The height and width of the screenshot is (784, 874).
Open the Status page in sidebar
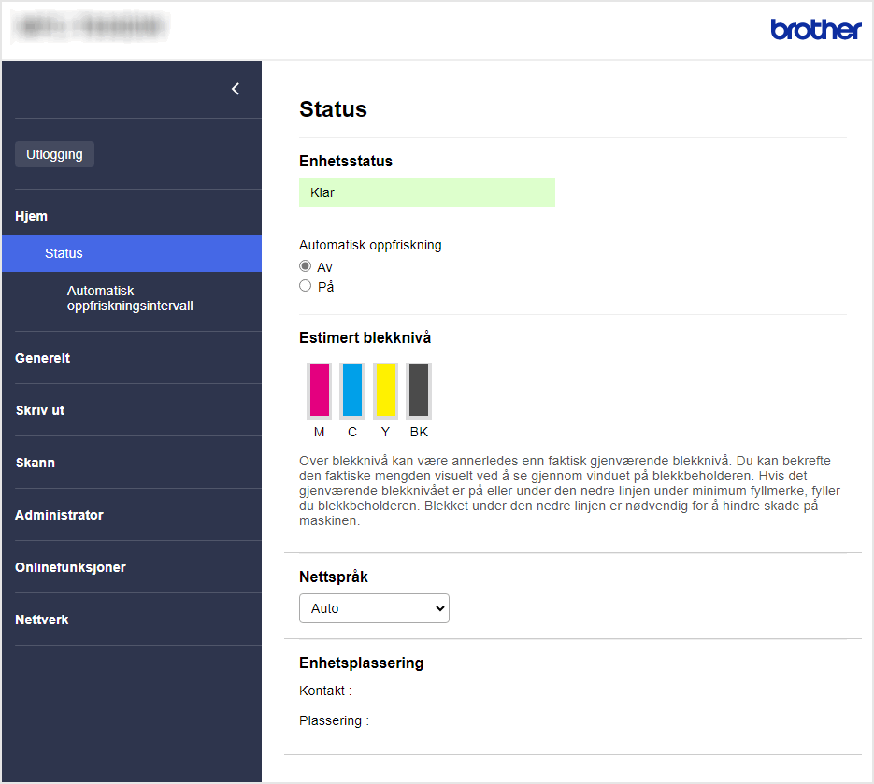[x=64, y=253]
